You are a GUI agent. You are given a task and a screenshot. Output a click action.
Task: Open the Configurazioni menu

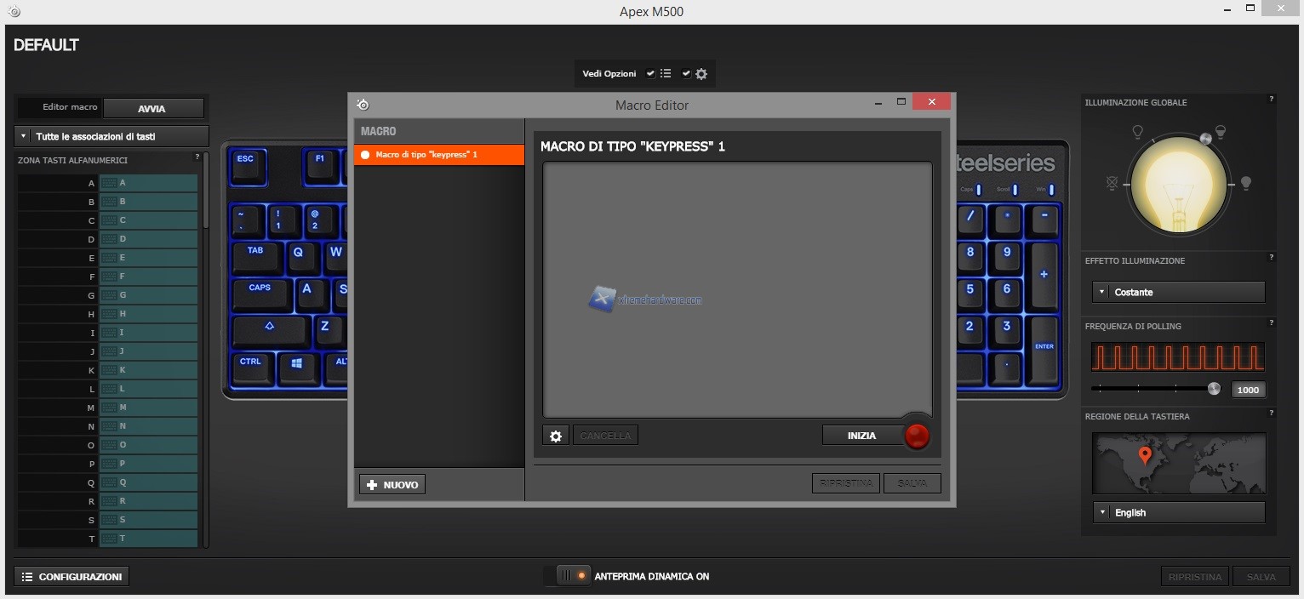point(71,576)
